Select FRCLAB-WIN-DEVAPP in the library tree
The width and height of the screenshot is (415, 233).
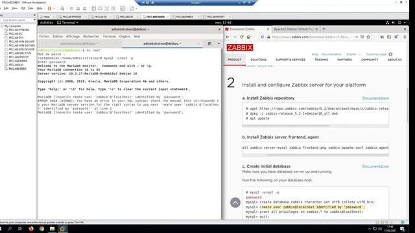point(21,41)
